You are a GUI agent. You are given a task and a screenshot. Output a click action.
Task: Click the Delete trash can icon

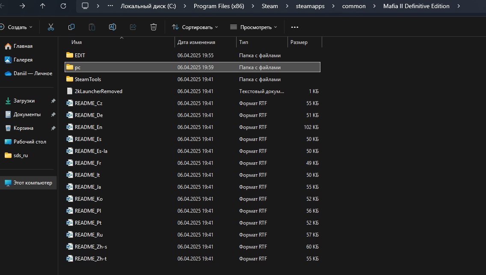[154, 27]
